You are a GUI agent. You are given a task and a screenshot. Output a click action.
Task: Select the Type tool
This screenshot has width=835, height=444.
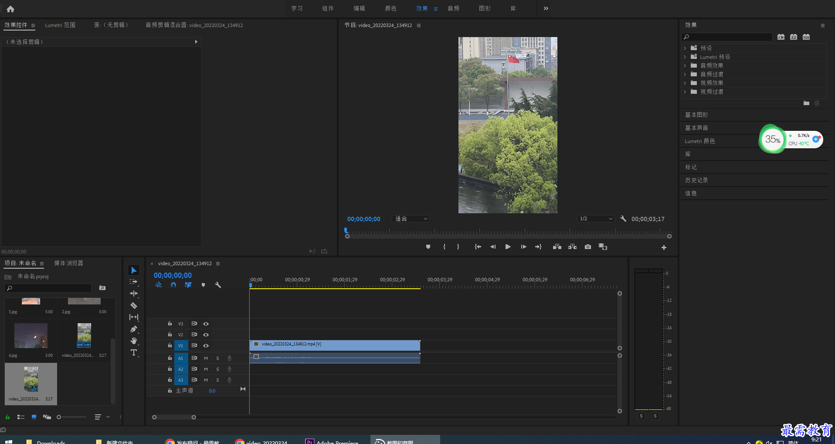coord(134,352)
